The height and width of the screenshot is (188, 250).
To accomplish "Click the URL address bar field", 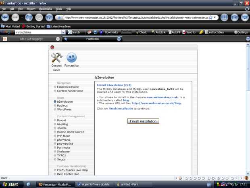I will pyautogui.click(x=136, y=17).
